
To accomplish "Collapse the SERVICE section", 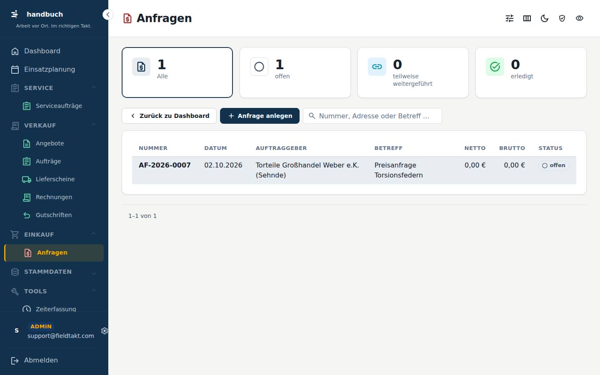I will pos(54,88).
